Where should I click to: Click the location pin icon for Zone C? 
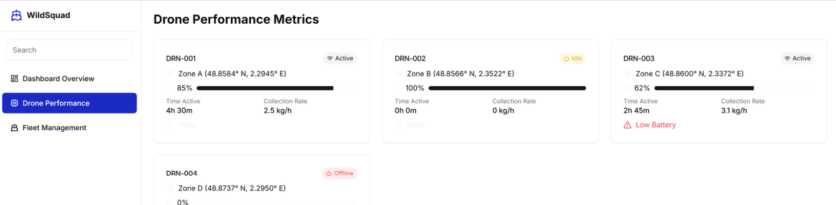627,74
